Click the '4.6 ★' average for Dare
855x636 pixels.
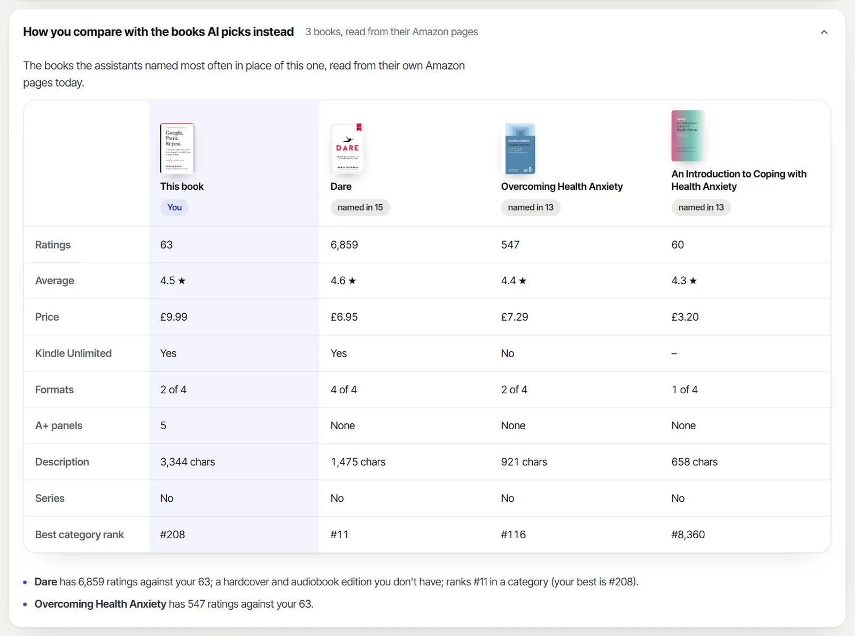[x=343, y=281]
